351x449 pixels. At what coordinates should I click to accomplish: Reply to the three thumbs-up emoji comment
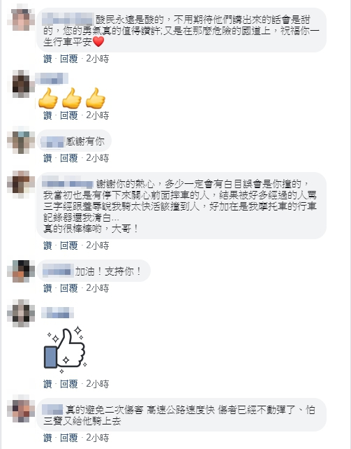tap(69, 115)
